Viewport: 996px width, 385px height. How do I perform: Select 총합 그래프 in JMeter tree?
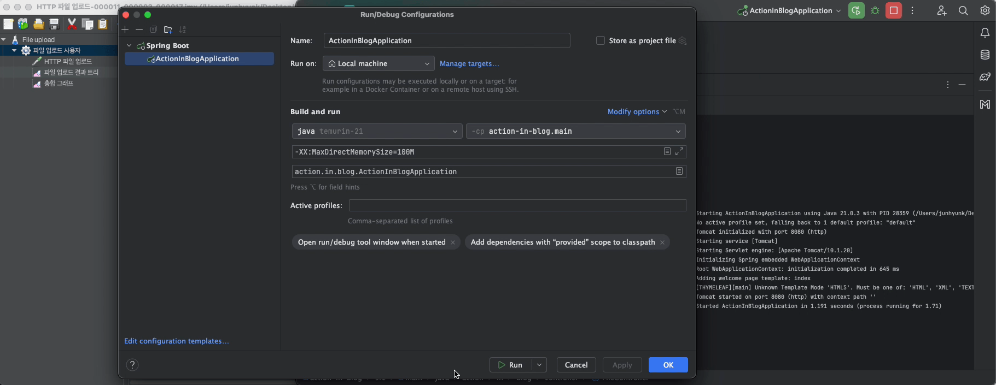pos(59,83)
